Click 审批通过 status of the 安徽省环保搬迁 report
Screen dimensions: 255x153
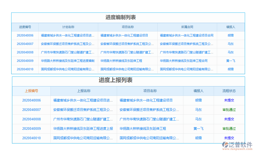click(x=229, y=110)
